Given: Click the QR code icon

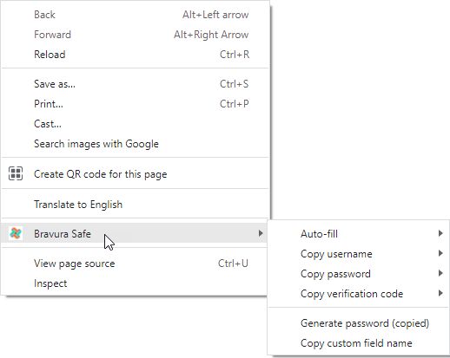Looking at the screenshot, I should pos(16,173).
